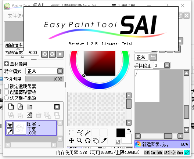
Task: Select the rectangular selection tool
Action: click(72, 133)
